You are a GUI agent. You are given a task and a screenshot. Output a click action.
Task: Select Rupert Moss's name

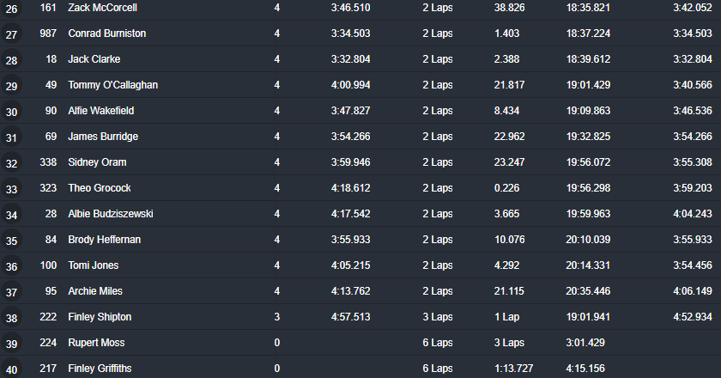[x=96, y=343]
